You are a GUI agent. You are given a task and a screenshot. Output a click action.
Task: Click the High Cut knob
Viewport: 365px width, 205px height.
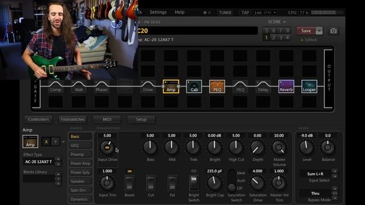[236, 147]
